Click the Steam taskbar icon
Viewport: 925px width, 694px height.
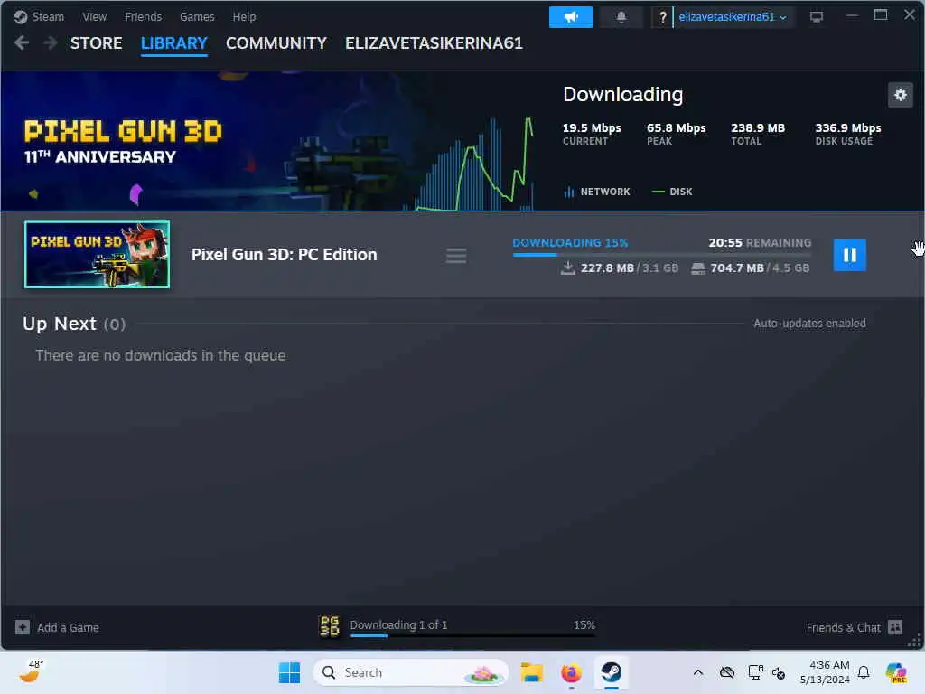pos(612,672)
